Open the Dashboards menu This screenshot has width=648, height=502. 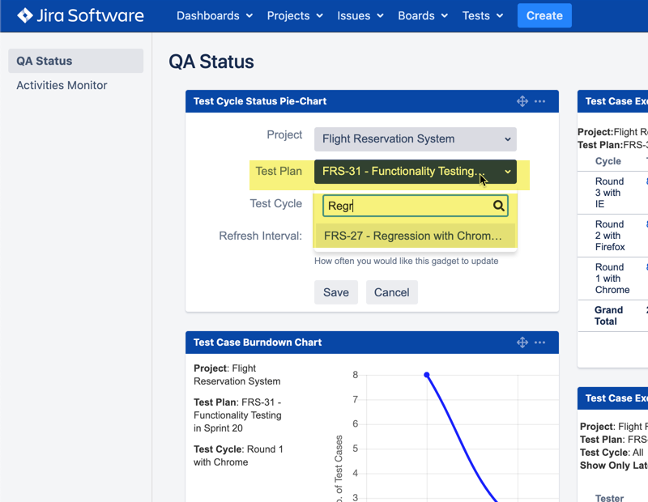215,15
